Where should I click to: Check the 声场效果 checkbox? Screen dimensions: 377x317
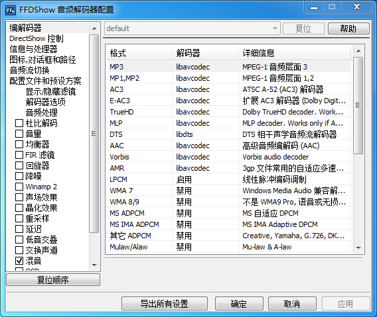(19, 197)
